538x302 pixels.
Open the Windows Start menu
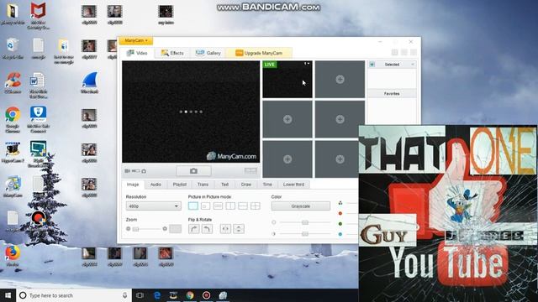click(8, 295)
